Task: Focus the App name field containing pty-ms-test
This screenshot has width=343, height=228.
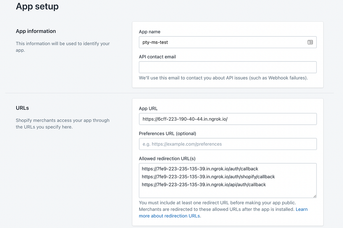Action: click(x=228, y=42)
